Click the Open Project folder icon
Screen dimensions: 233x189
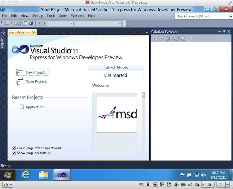pos(20,82)
